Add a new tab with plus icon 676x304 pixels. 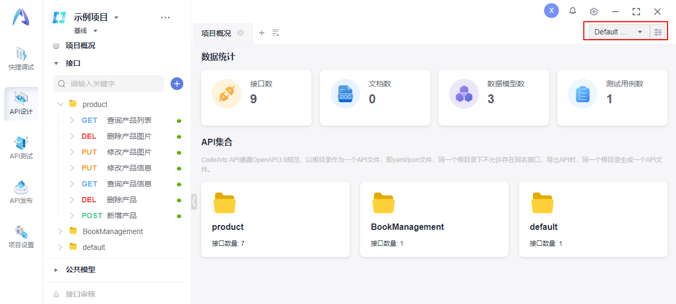click(261, 33)
